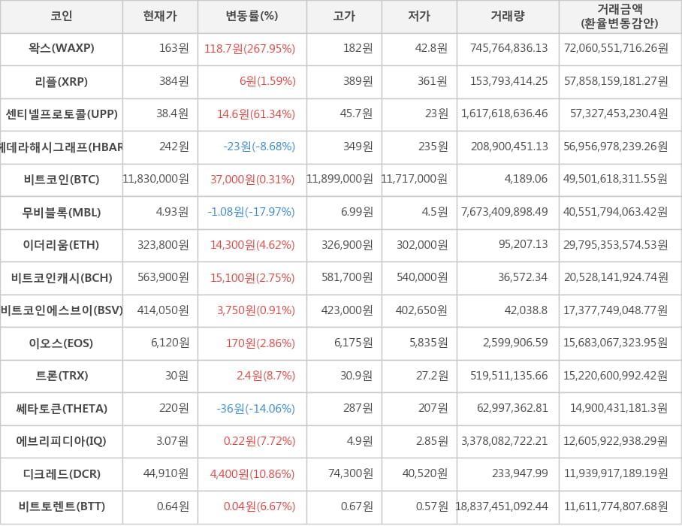Click UPP volume 1,617,618,636.46
The height and width of the screenshot is (526, 682).
click(505, 113)
